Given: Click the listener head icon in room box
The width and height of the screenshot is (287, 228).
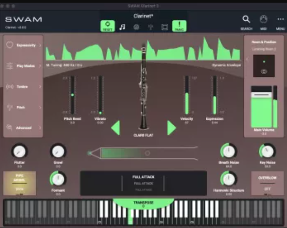Looking at the screenshot, I should click(x=264, y=71).
